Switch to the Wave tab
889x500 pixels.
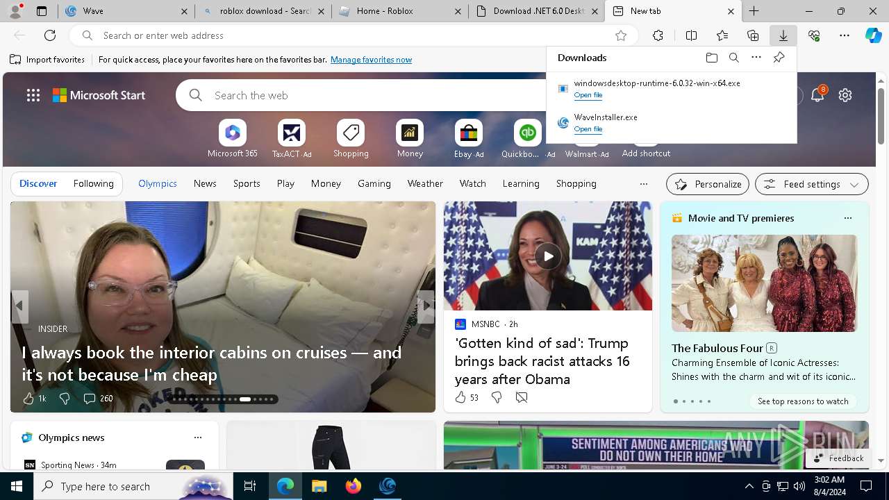click(126, 11)
